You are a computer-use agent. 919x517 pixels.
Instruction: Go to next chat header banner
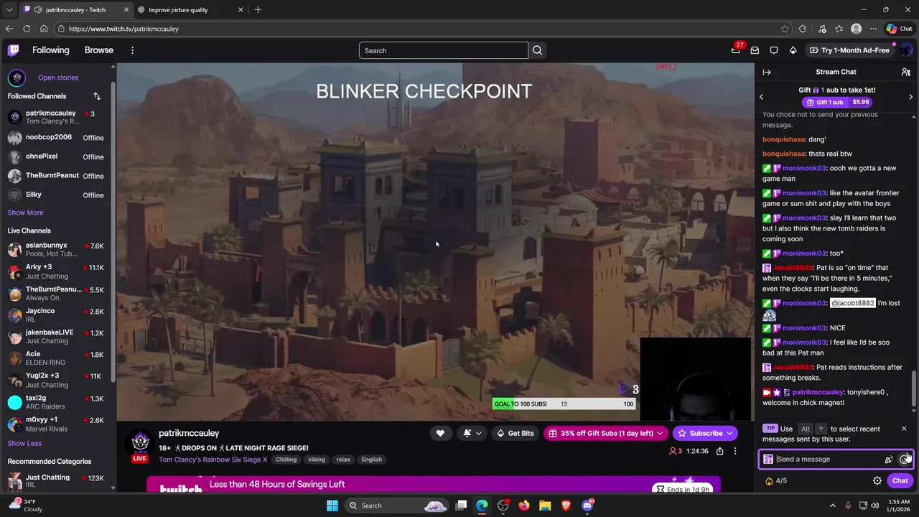click(910, 96)
